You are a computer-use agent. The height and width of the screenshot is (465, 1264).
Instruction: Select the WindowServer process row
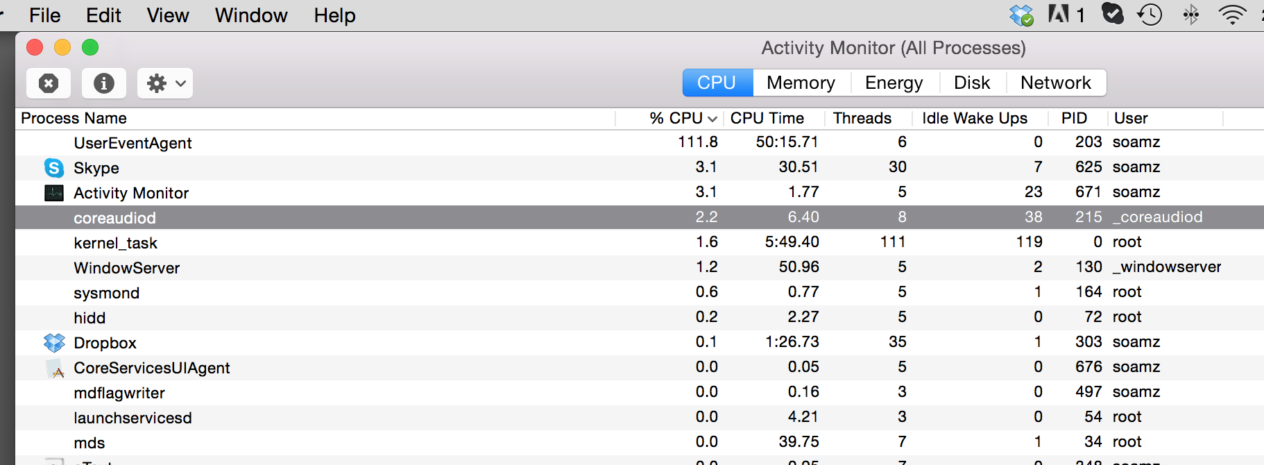point(640,268)
